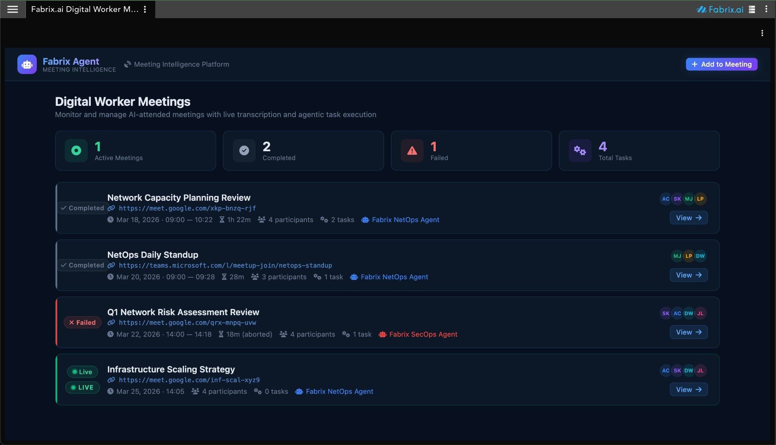Expand the panel's three-dot options menu
This screenshot has width=776, height=445.
(x=762, y=33)
